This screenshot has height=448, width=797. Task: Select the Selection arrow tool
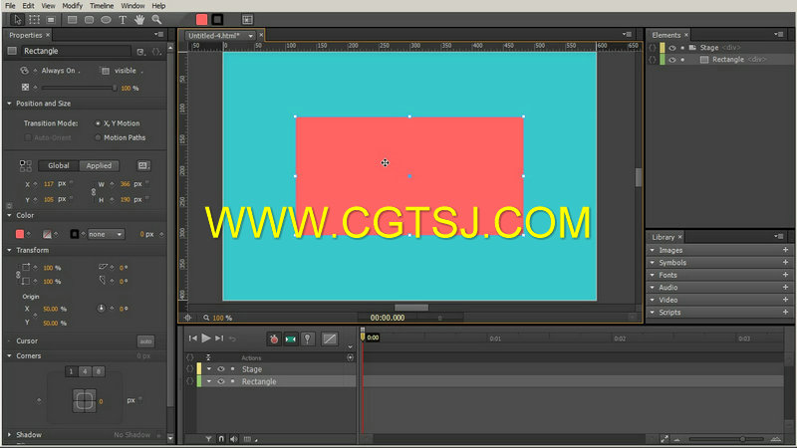pos(18,20)
